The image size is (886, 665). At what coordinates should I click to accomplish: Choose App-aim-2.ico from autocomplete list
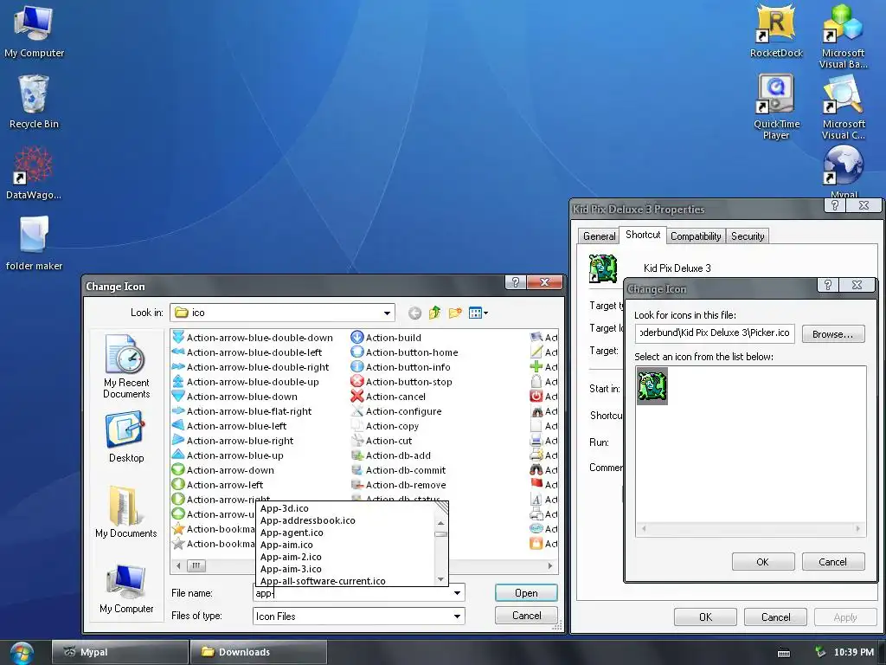[x=347, y=557]
